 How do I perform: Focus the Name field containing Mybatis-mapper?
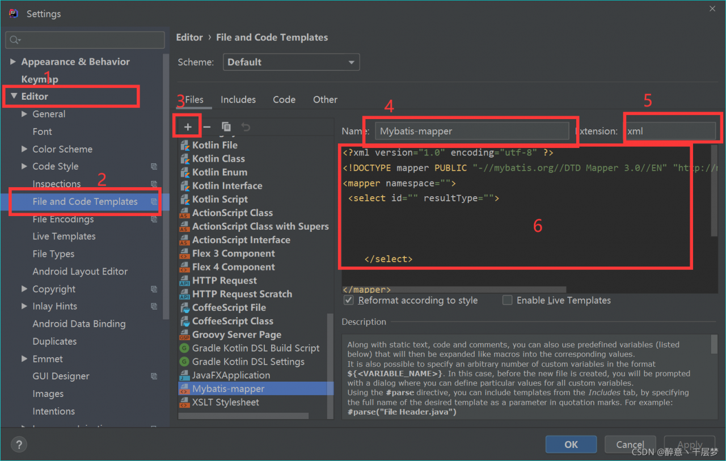click(472, 131)
